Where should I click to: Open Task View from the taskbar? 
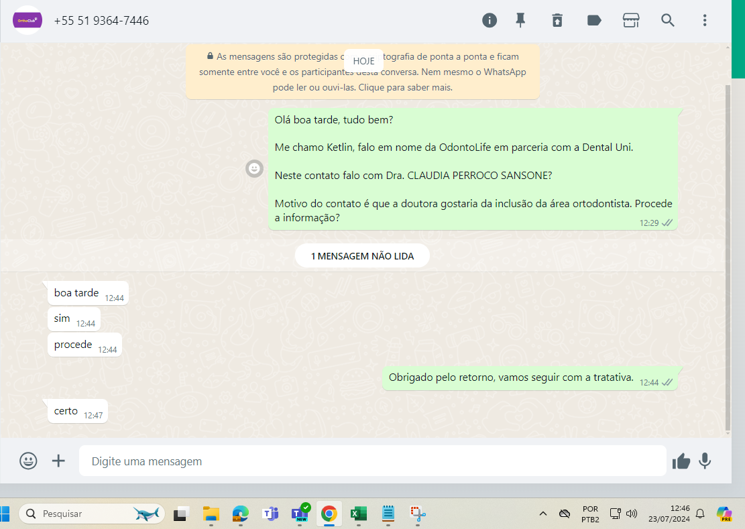181,514
